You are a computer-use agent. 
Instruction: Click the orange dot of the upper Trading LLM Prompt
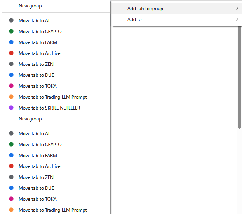[x=11, y=97]
